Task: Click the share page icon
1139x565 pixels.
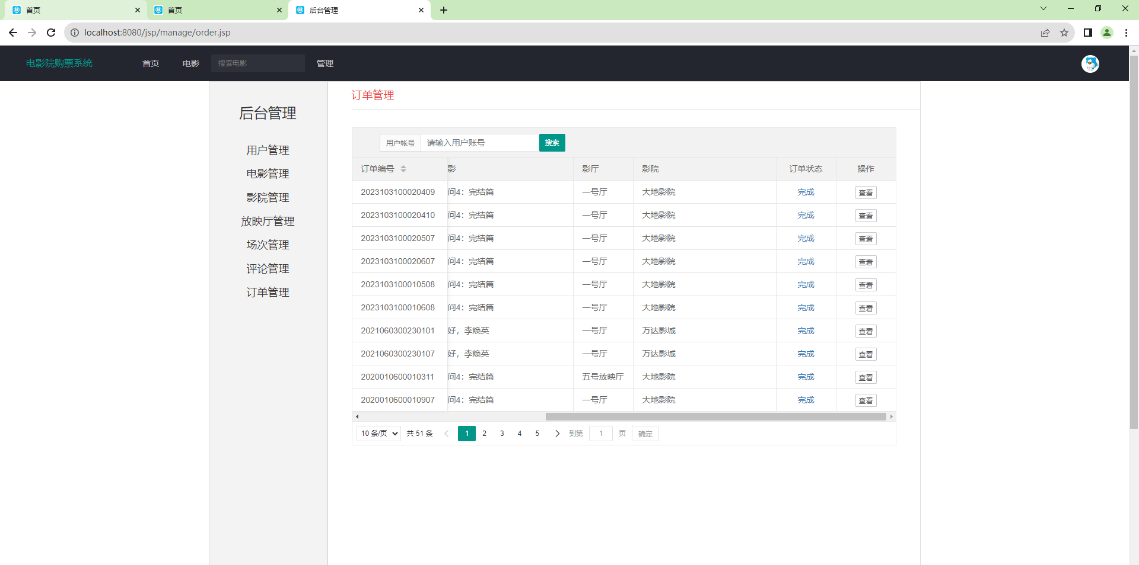Action: [x=1045, y=33]
